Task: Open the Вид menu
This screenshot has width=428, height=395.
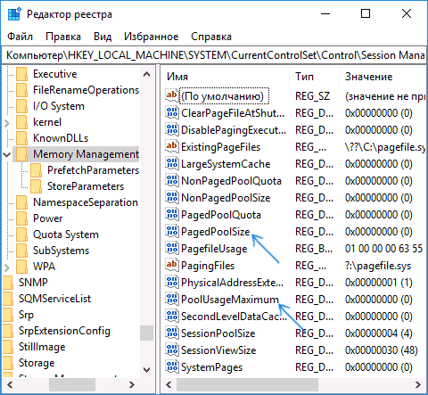Action: 103,37
